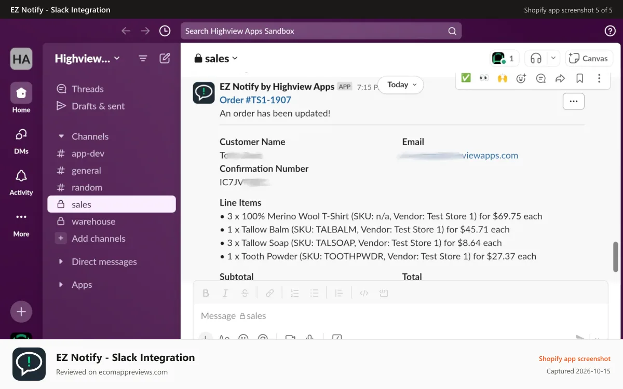Open the Order #TS1-1907 link

point(255,100)
